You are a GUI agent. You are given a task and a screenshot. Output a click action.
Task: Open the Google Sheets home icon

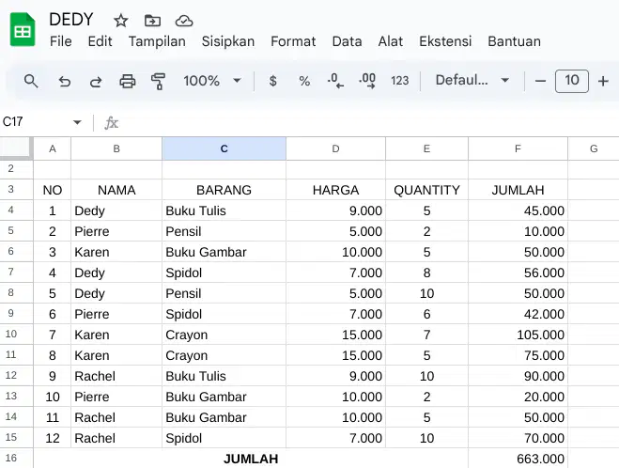click(23, 30)
